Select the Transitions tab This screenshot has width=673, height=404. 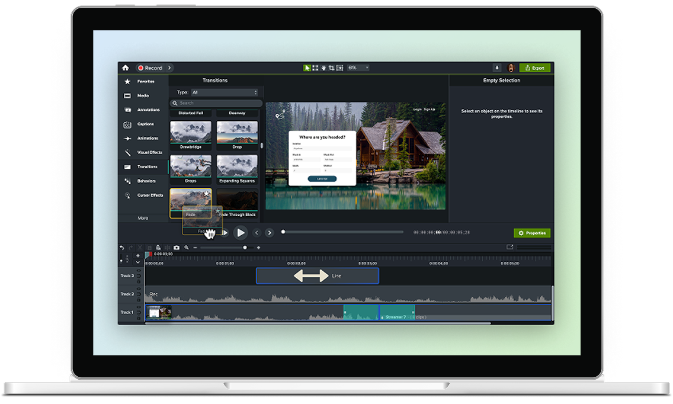coord(143,166)
